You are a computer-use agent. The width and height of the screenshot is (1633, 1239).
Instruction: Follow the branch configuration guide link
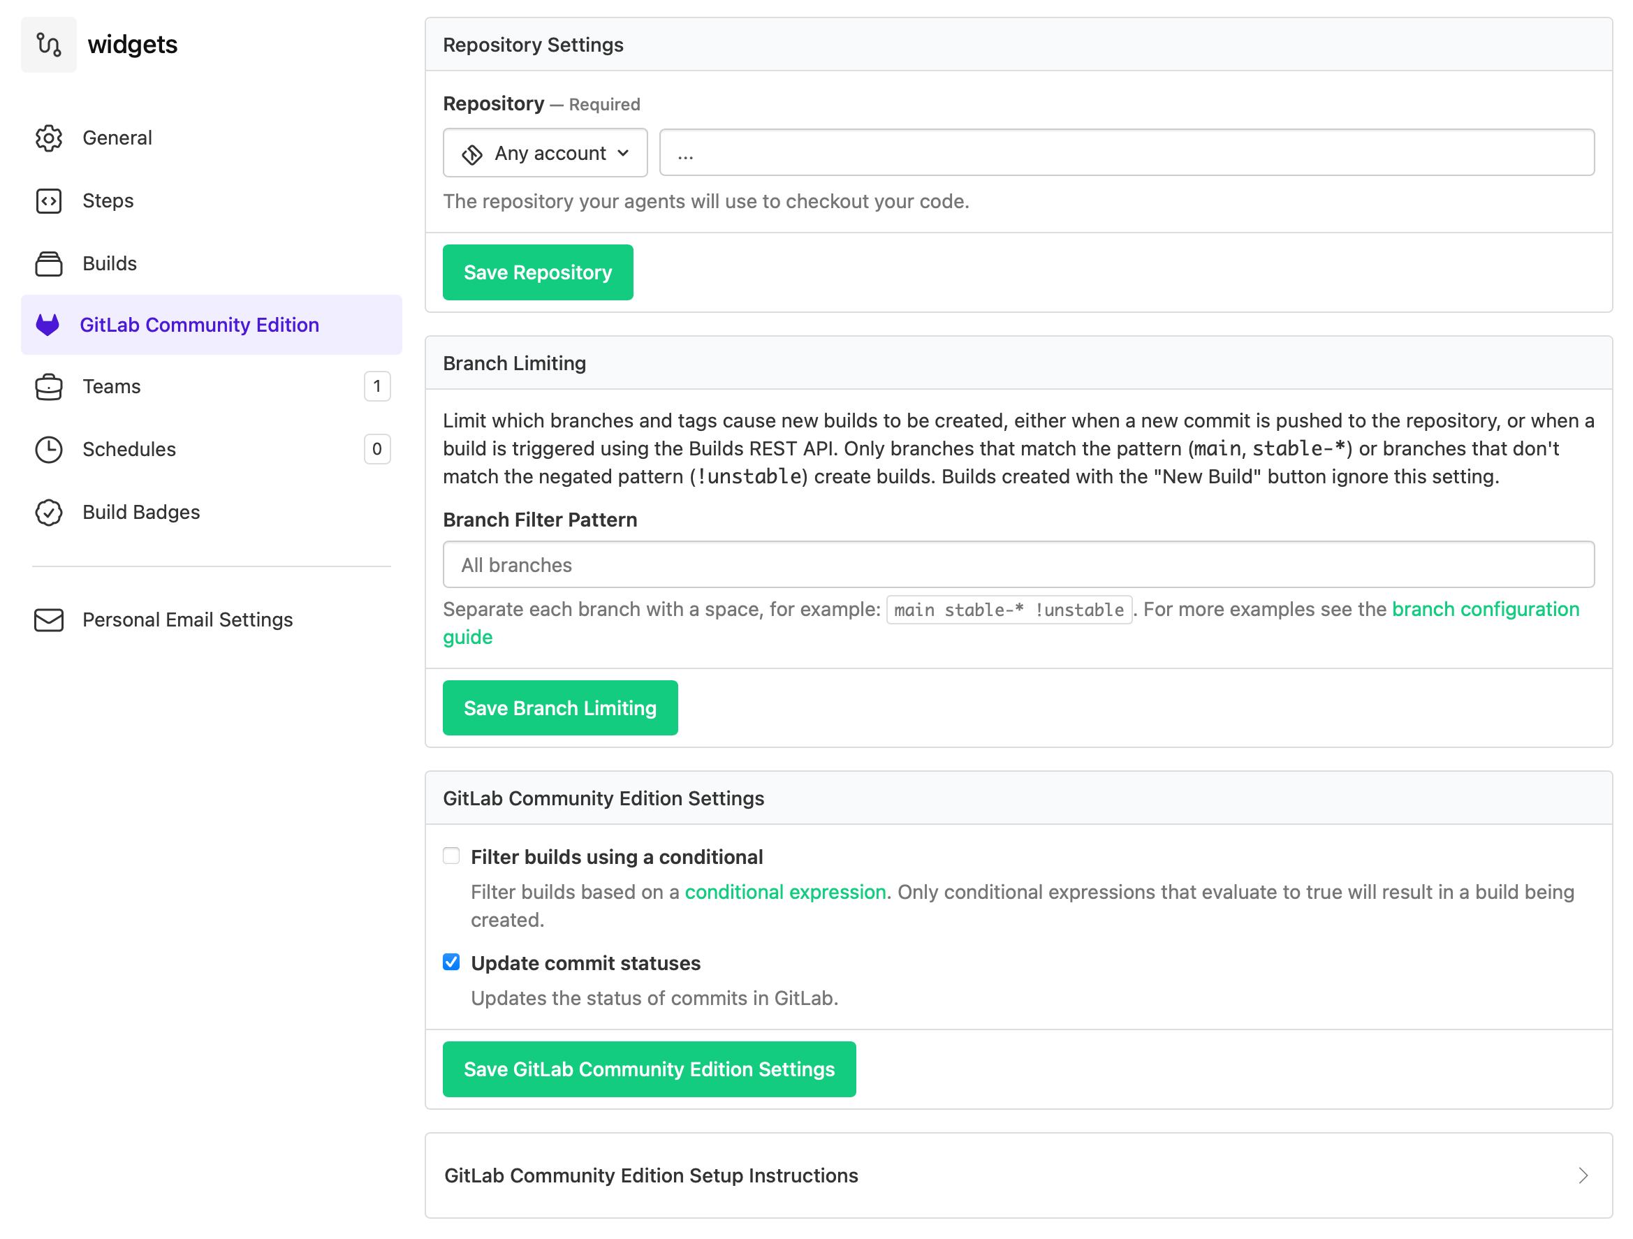(x=1486, y=609)
